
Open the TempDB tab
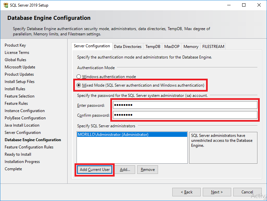click(153, 47)
